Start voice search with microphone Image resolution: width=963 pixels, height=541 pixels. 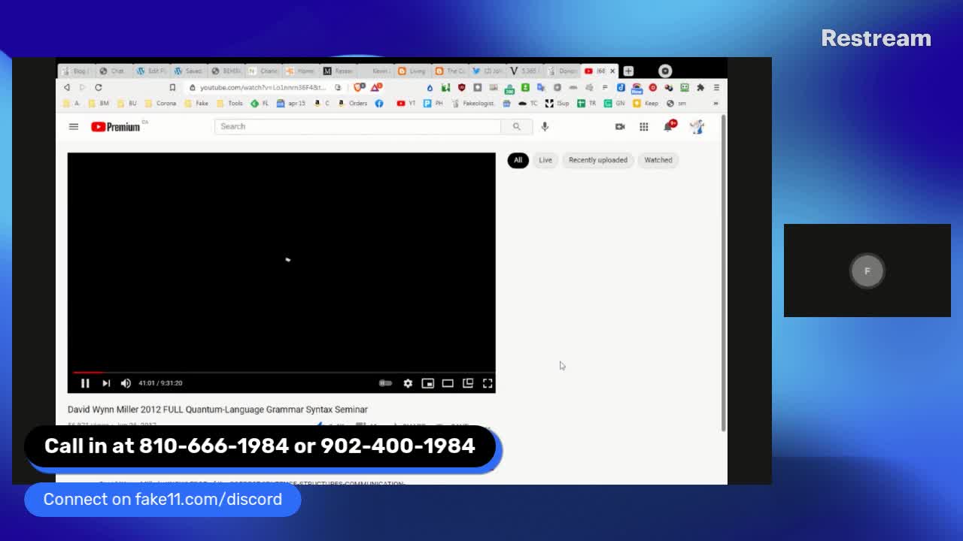click(x=545, y=126)
